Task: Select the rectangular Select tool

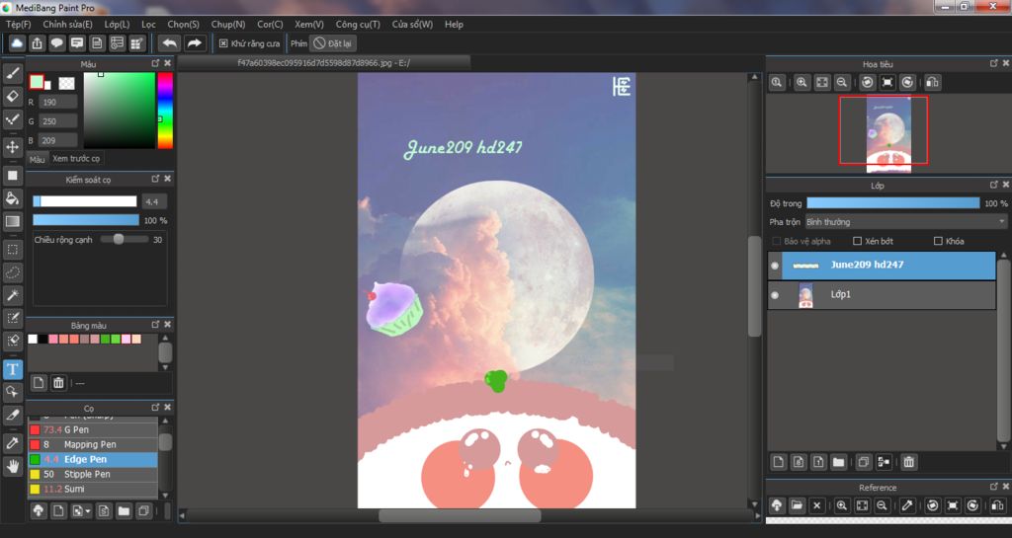Action: [12, 250]
